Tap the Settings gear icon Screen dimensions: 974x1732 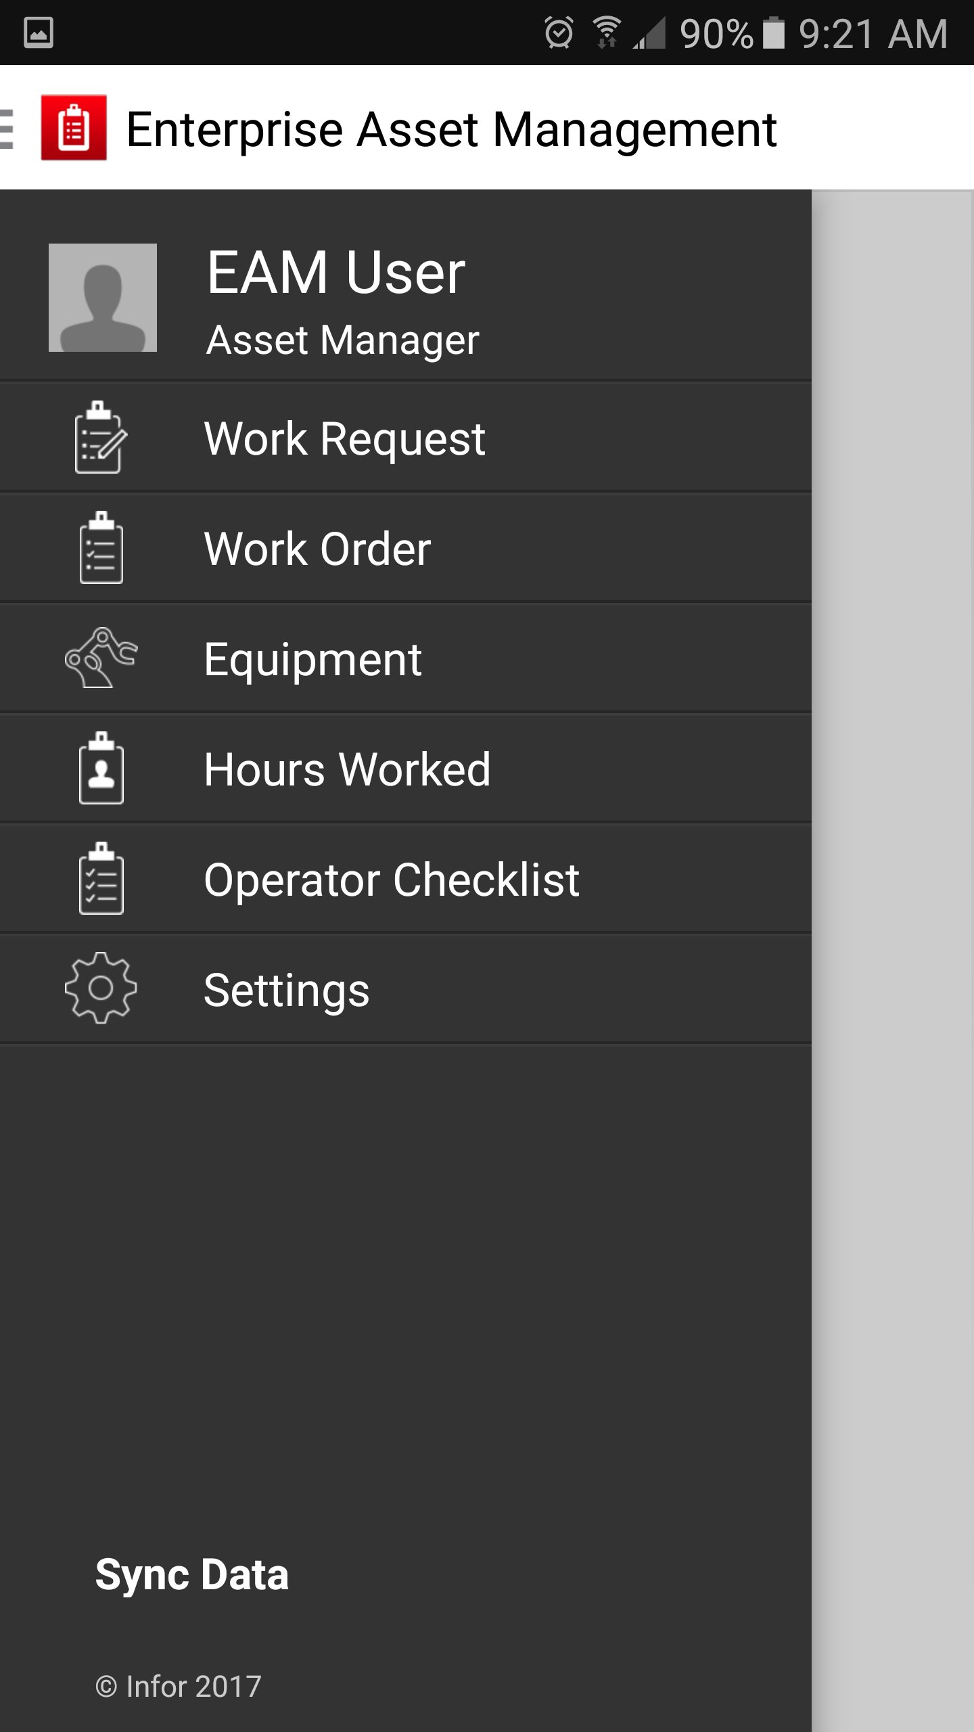[x=101, y=988]
